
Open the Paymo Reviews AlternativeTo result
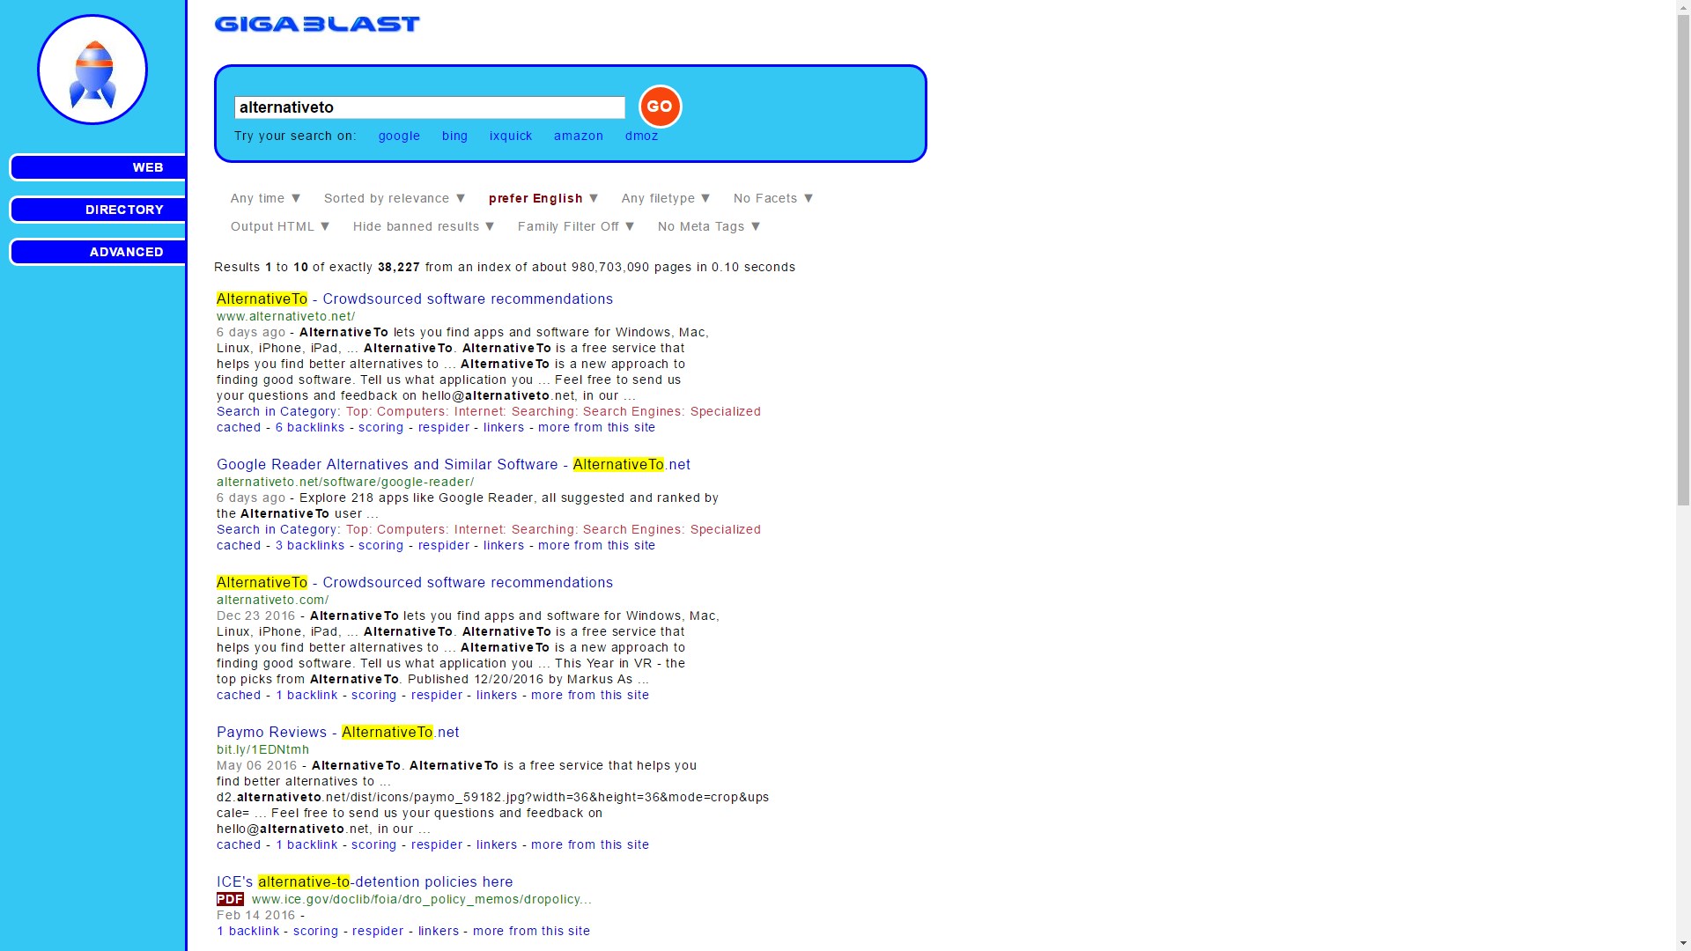pos(337,732)
